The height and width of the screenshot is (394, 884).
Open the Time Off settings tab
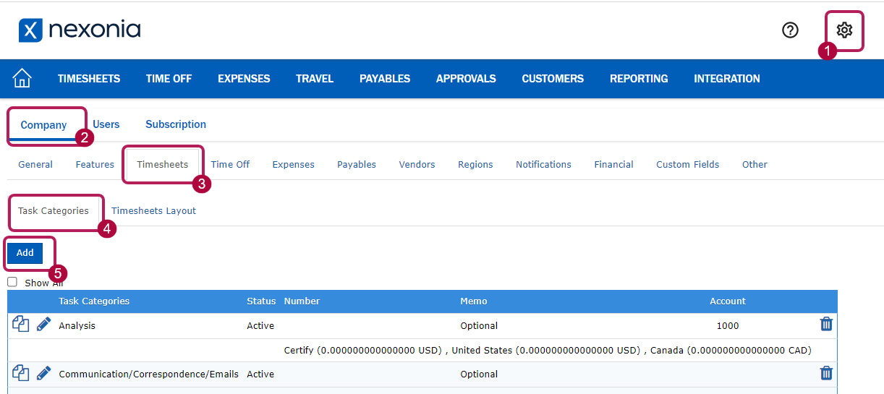(230, 165)
